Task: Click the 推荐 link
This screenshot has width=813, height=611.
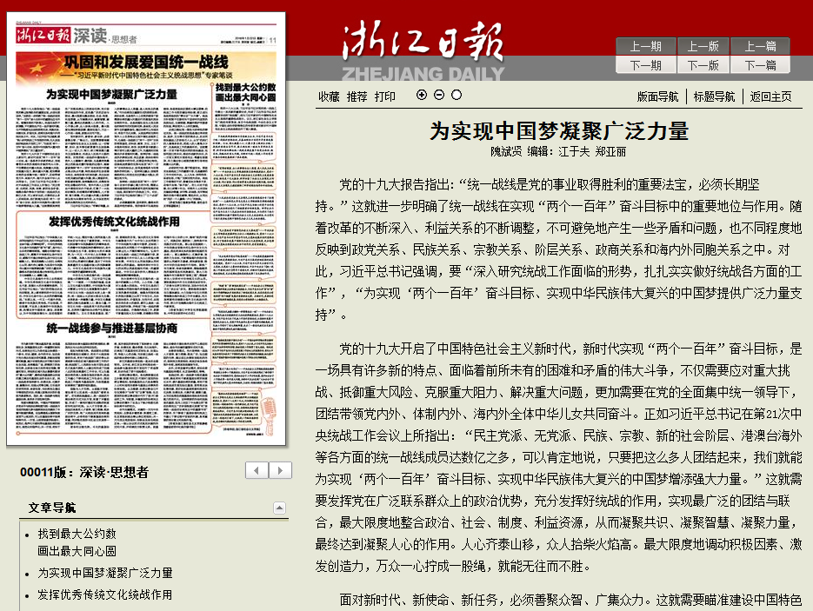Action: point(357,97)
